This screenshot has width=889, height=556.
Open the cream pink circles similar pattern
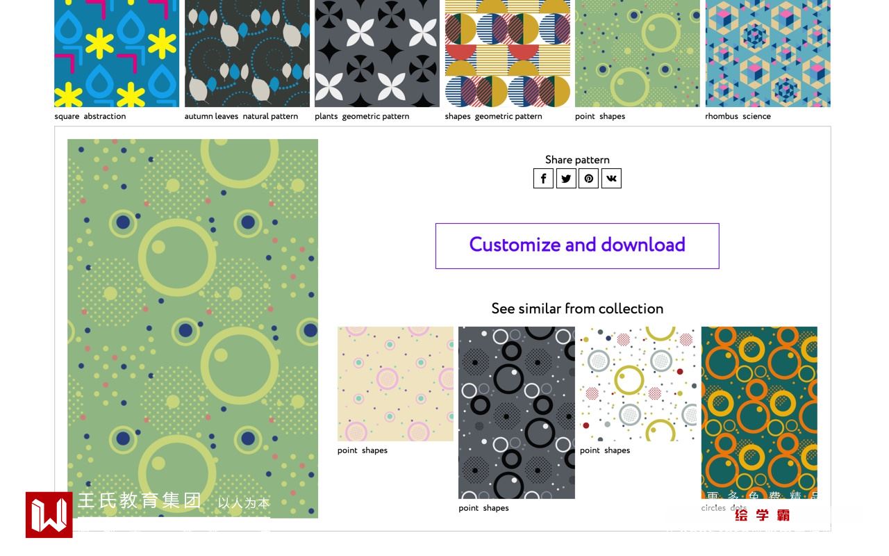(395, 384)
